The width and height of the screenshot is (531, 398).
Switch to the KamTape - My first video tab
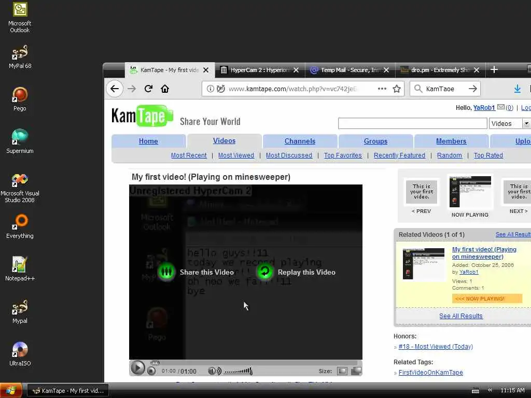170,70
